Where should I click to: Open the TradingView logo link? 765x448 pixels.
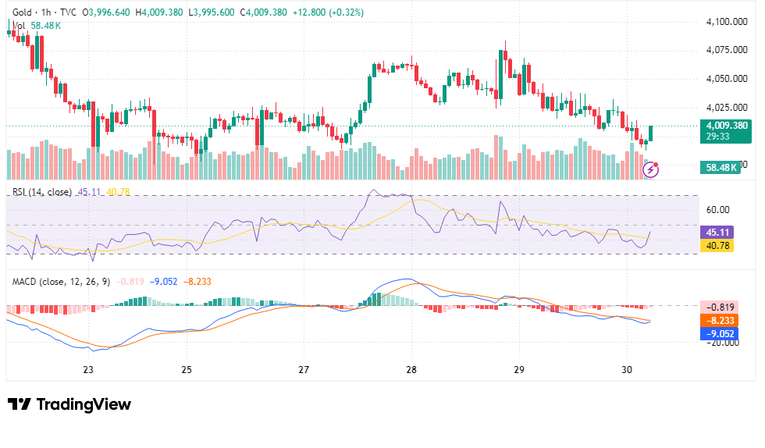(x=69, y=404)
